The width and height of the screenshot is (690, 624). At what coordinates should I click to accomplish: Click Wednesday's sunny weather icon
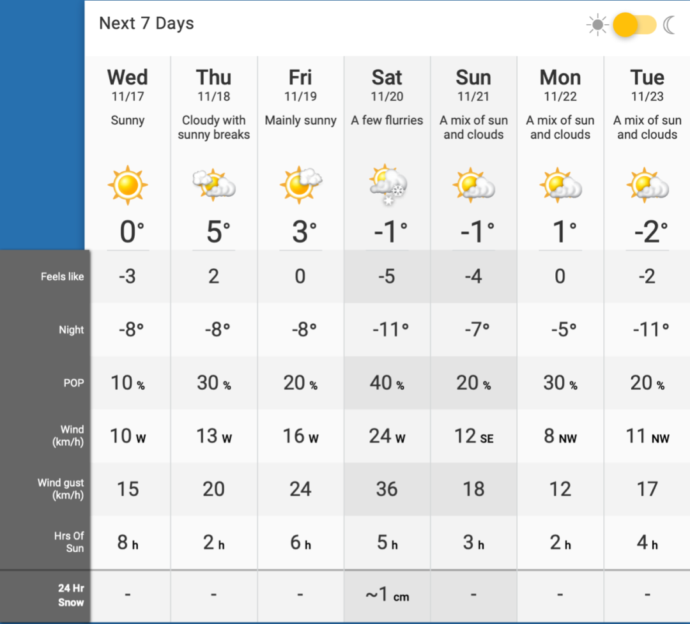[x=128, y=185]
